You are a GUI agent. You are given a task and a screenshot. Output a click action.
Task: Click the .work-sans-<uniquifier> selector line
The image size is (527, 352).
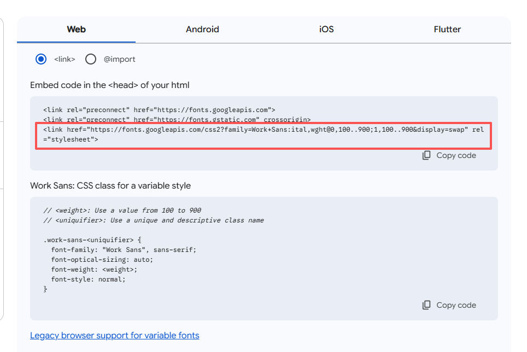[92, 240]
